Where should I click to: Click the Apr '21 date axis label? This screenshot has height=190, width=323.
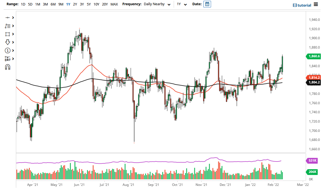(32, 185)
